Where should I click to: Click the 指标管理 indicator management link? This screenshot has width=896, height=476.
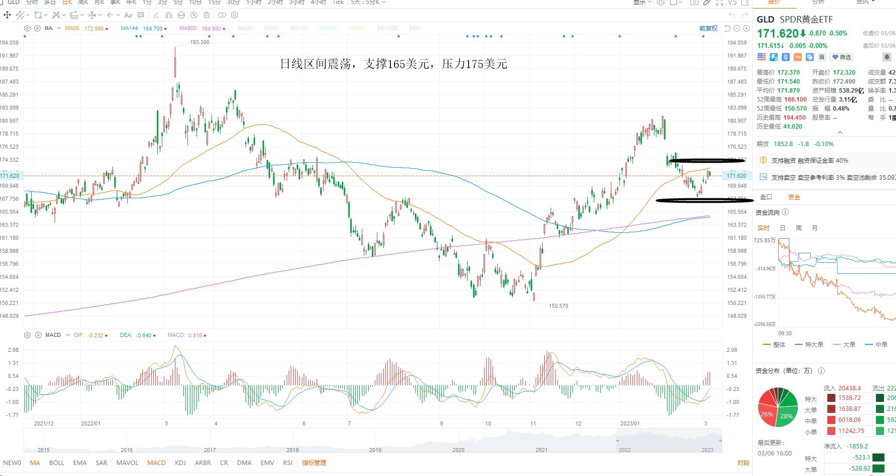click(314, 462)
